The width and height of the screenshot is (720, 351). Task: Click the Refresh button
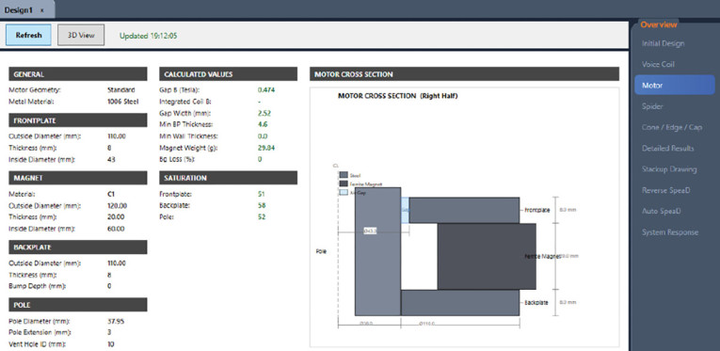(28, 35)
